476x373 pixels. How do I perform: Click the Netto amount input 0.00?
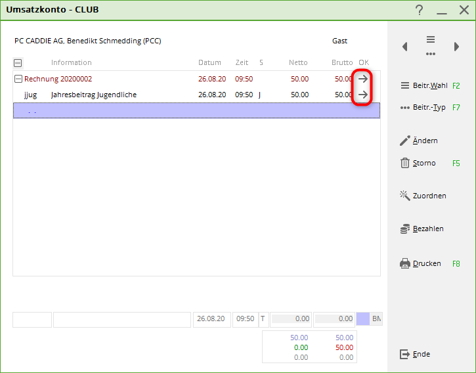[x=291, y=320]
